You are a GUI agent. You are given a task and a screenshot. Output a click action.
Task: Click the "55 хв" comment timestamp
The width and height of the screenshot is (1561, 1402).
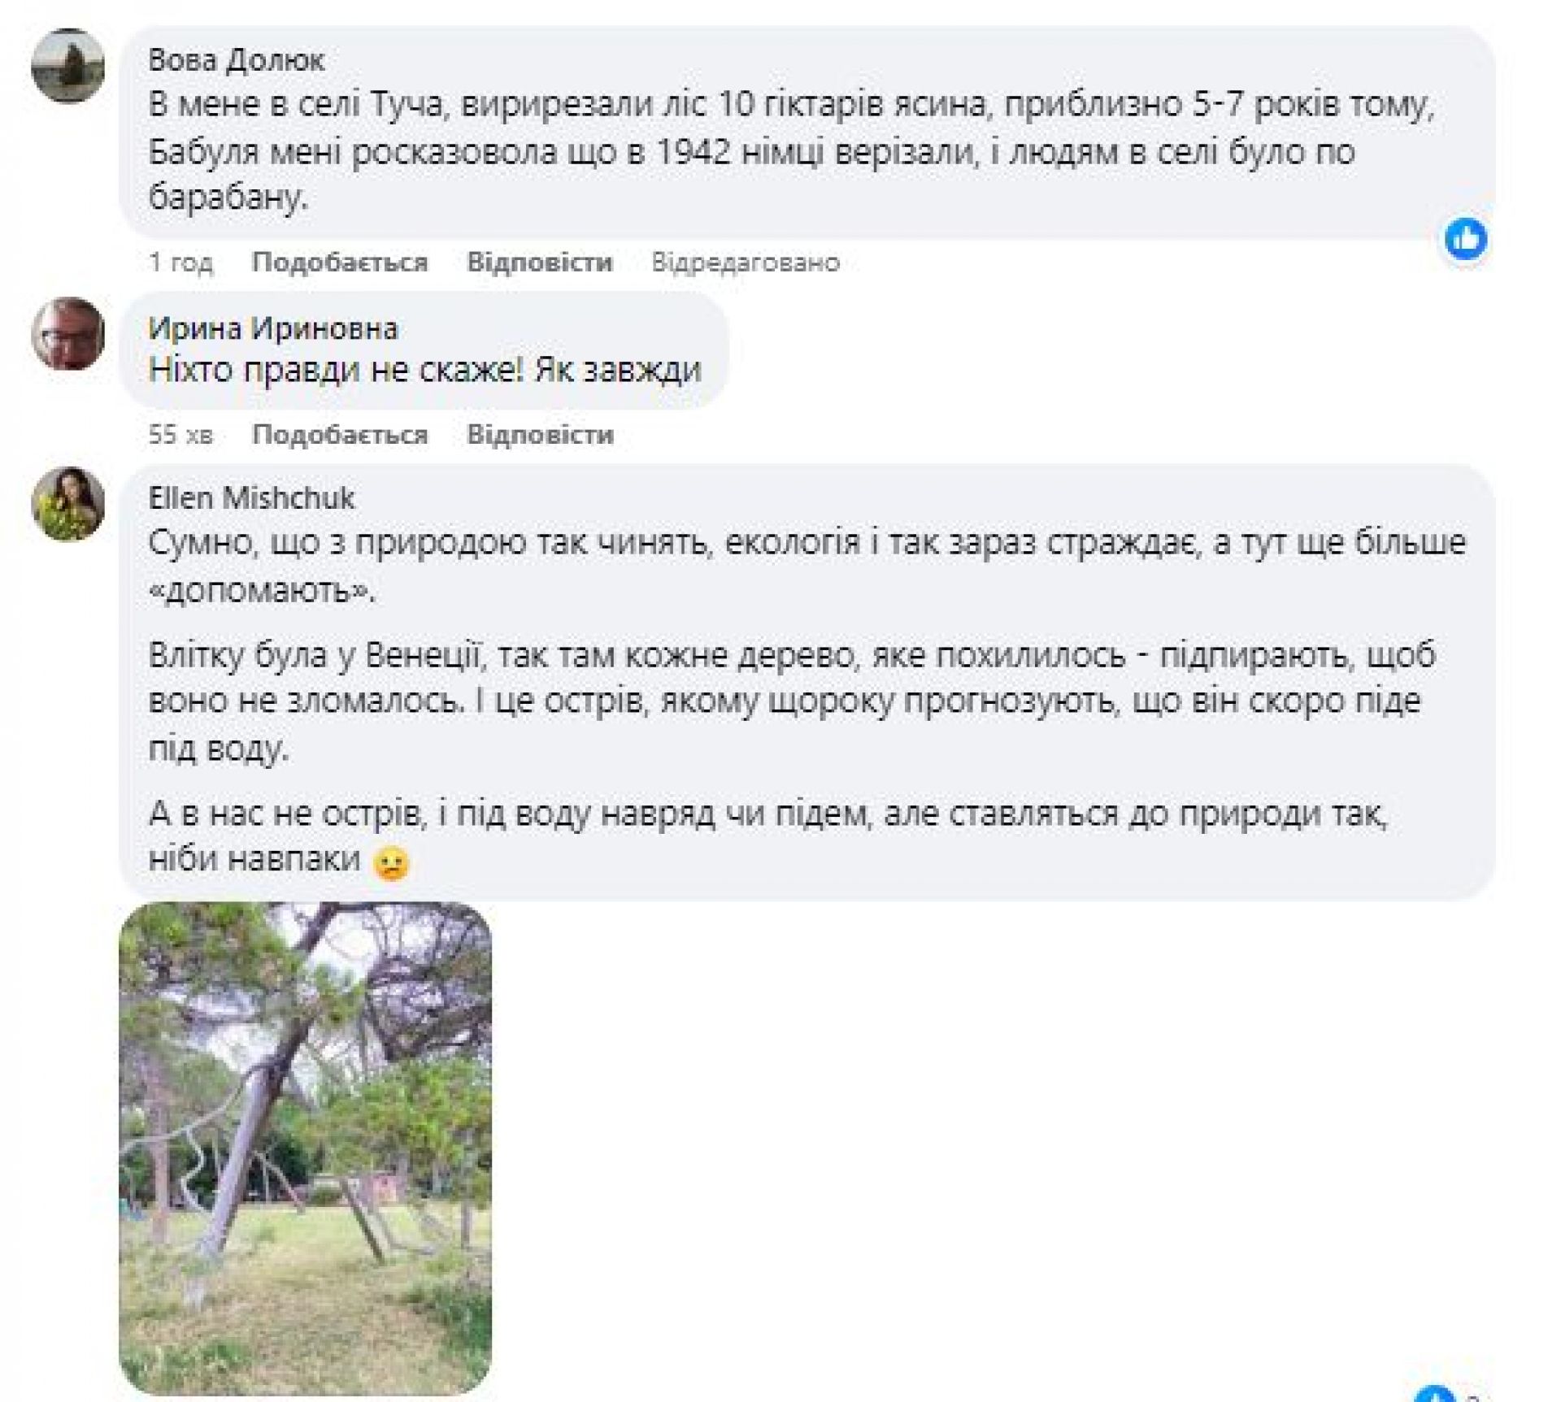180,435
